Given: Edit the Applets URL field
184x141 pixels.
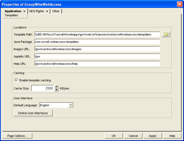Looking at the screenshot, I should pyautogui.click(x=97, y=56).
